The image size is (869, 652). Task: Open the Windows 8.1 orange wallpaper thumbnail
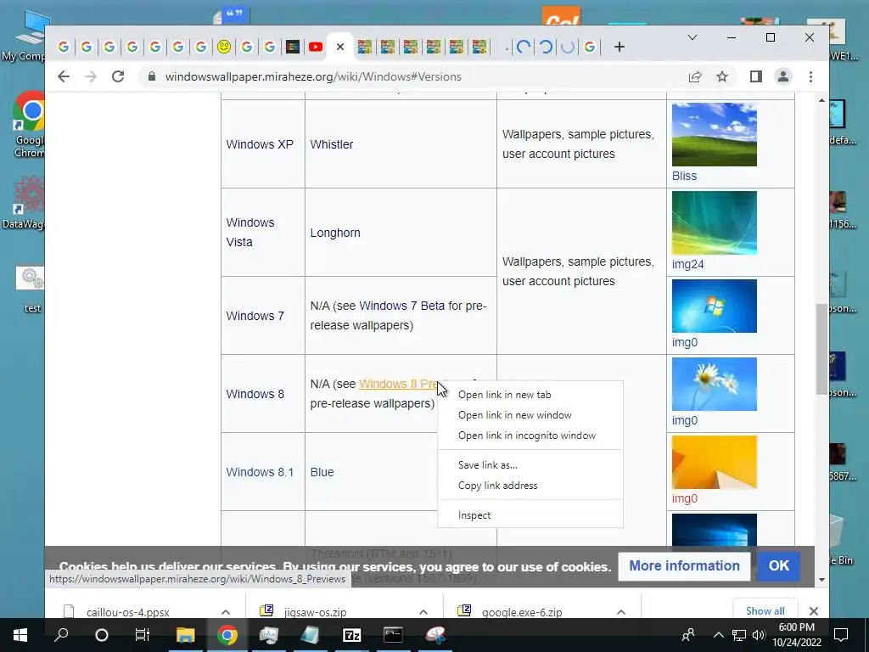coord(714,463)
